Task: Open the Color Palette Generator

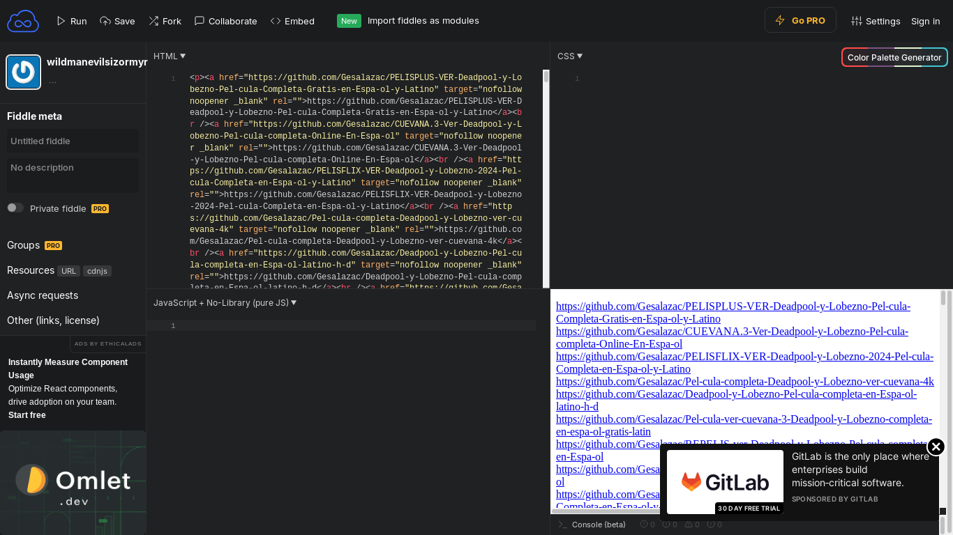Action: point(894,57)
